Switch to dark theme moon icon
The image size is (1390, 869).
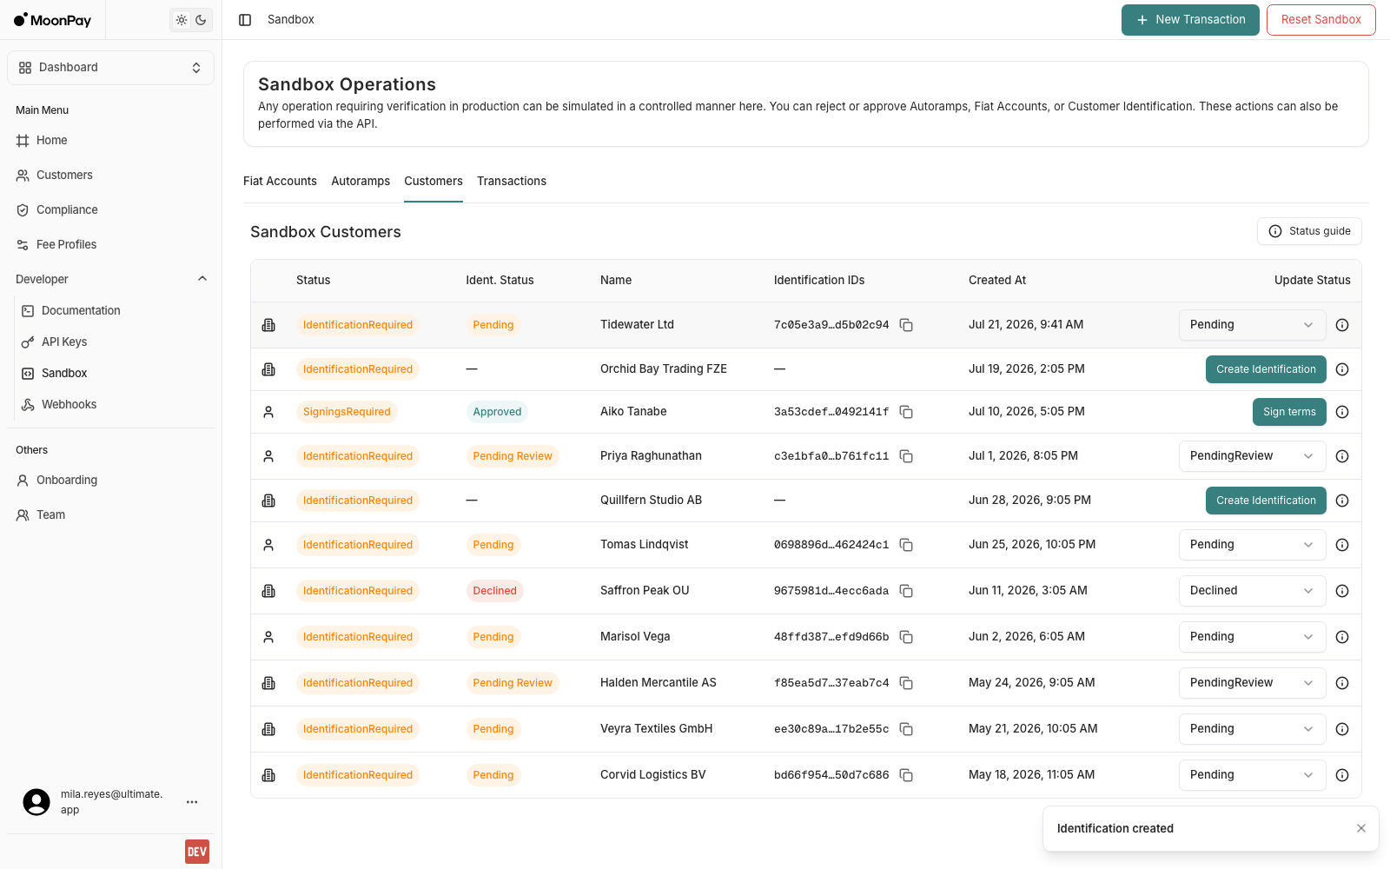pos(201,20)
